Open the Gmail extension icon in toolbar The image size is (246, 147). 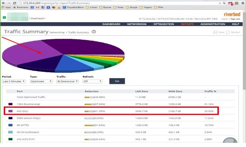pyautogui.click(x=231, y=3)
